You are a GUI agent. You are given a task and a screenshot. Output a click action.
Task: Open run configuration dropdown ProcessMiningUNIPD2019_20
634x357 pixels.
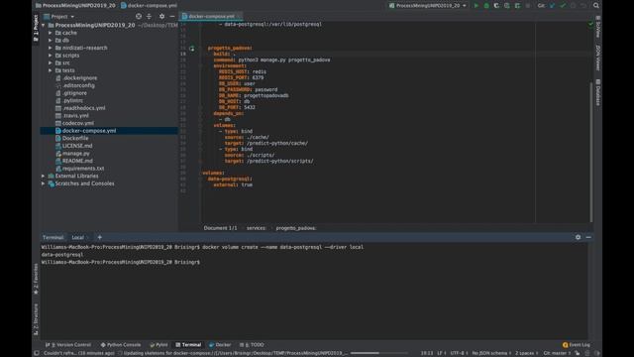[427, 6]
